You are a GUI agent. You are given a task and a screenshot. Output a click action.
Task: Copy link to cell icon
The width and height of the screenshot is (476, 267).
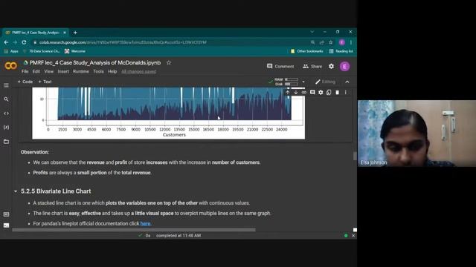pyautogui.click(x=304, y=92)
